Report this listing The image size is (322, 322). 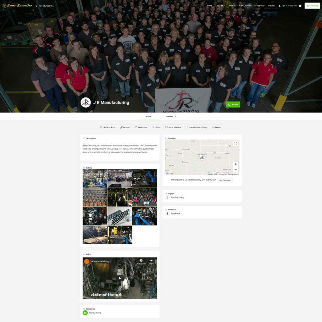tap(216, 127)
